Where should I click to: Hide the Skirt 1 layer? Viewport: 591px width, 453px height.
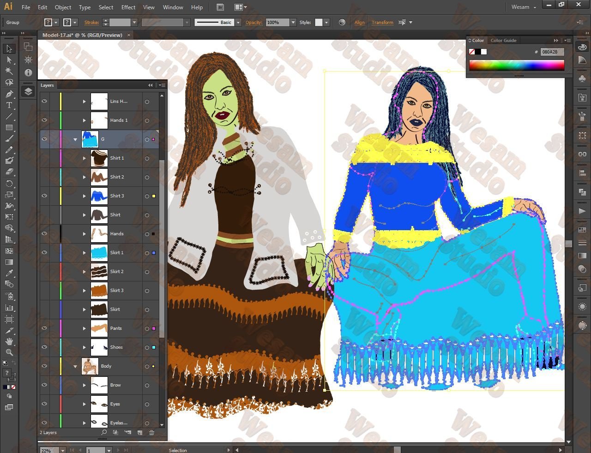[x=44, y=253]
